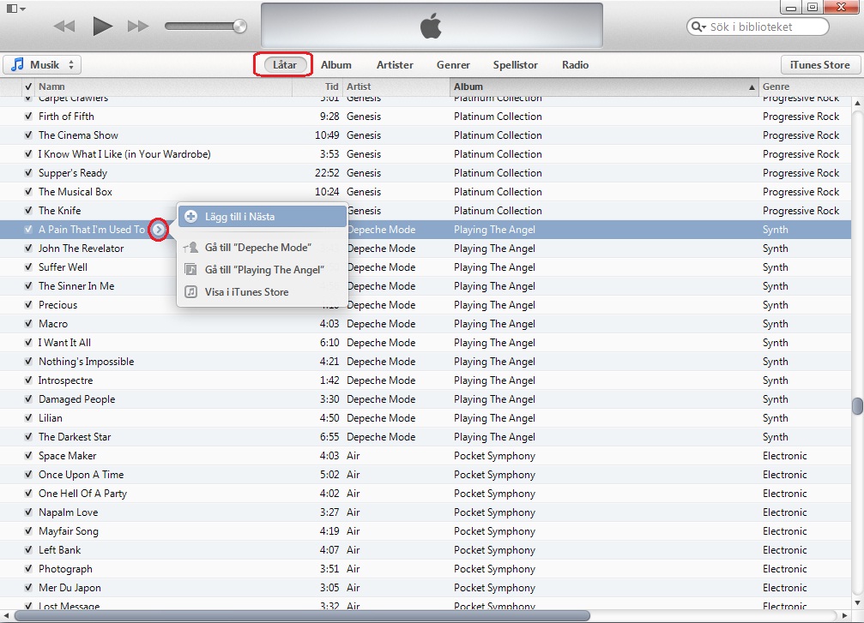
Task: Click the artist icon beside 'Gå till "Depeche Mode"'
Action: (190, 247)
